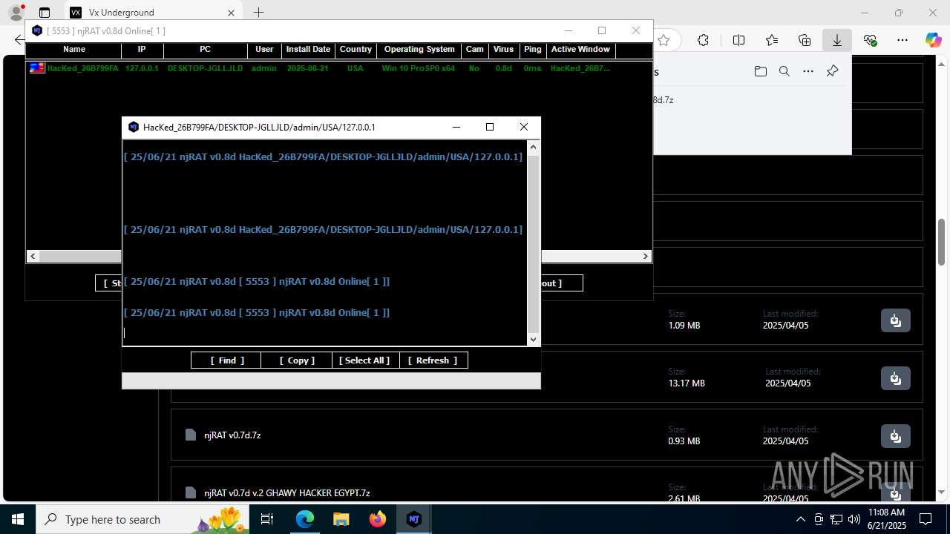The image size is (950, 534).
Task: Open a new Edge tab
Action: pyautogui.click(x=258, y=13)
